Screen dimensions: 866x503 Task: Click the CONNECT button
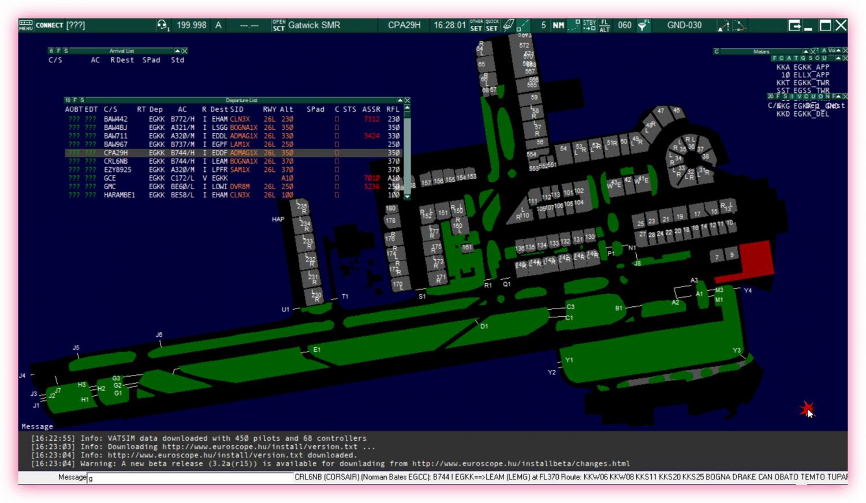click(49, 25)
